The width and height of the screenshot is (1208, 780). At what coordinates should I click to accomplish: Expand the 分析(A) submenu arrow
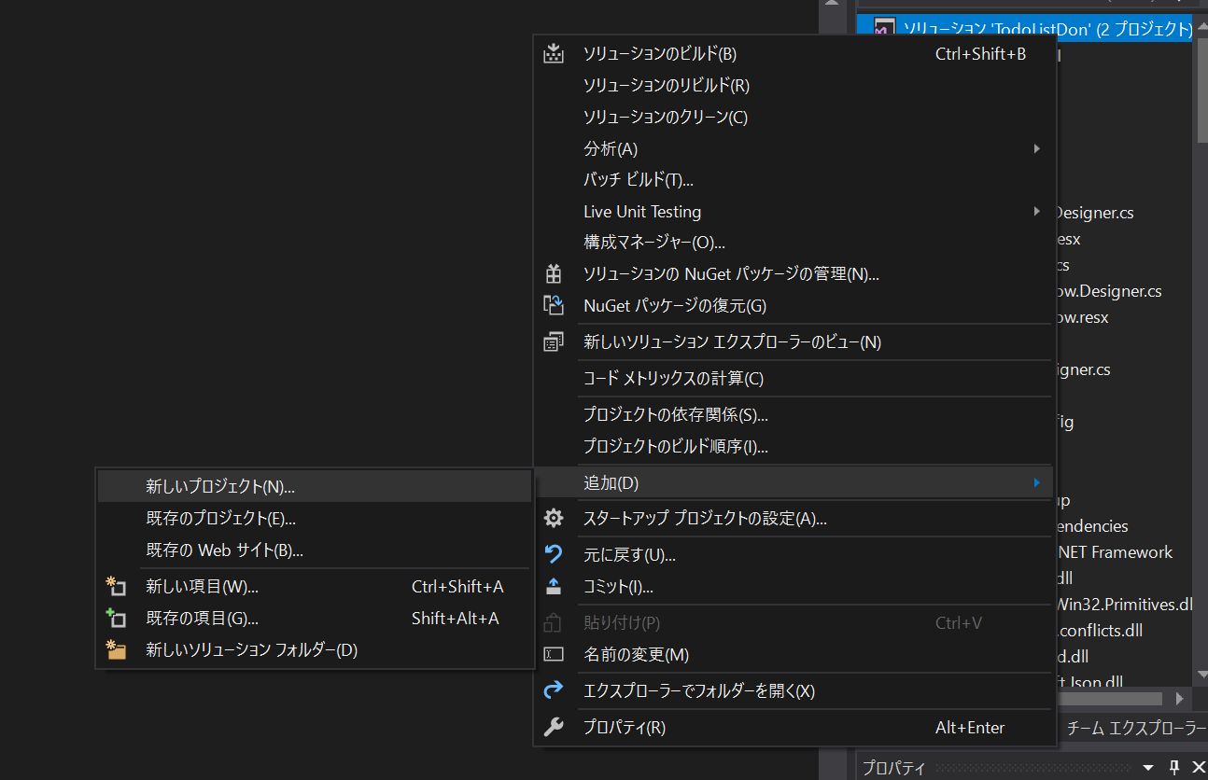[x=1036, y=148]
